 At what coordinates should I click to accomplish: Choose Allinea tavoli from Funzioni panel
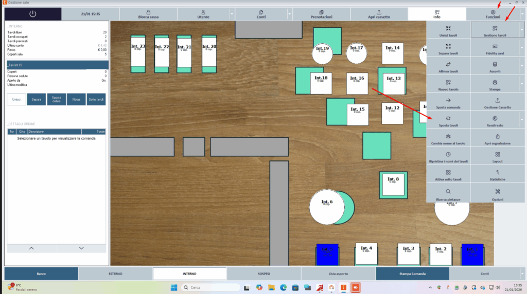pos(448,66)
